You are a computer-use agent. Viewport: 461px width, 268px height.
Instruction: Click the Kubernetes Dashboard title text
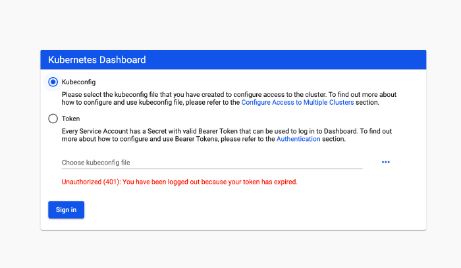(97, 60)
